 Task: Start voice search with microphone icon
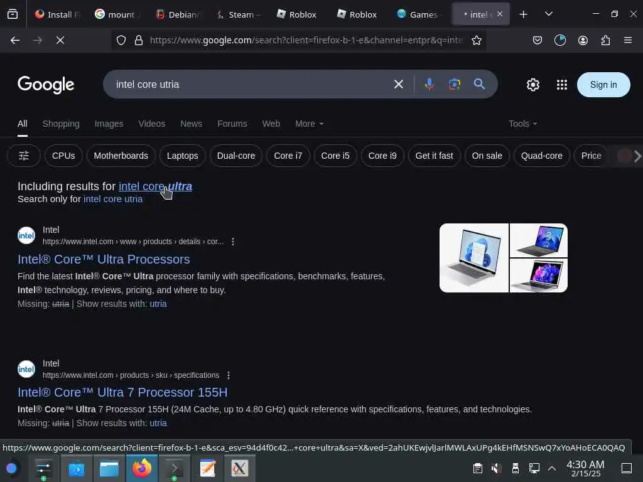point(430,85)
